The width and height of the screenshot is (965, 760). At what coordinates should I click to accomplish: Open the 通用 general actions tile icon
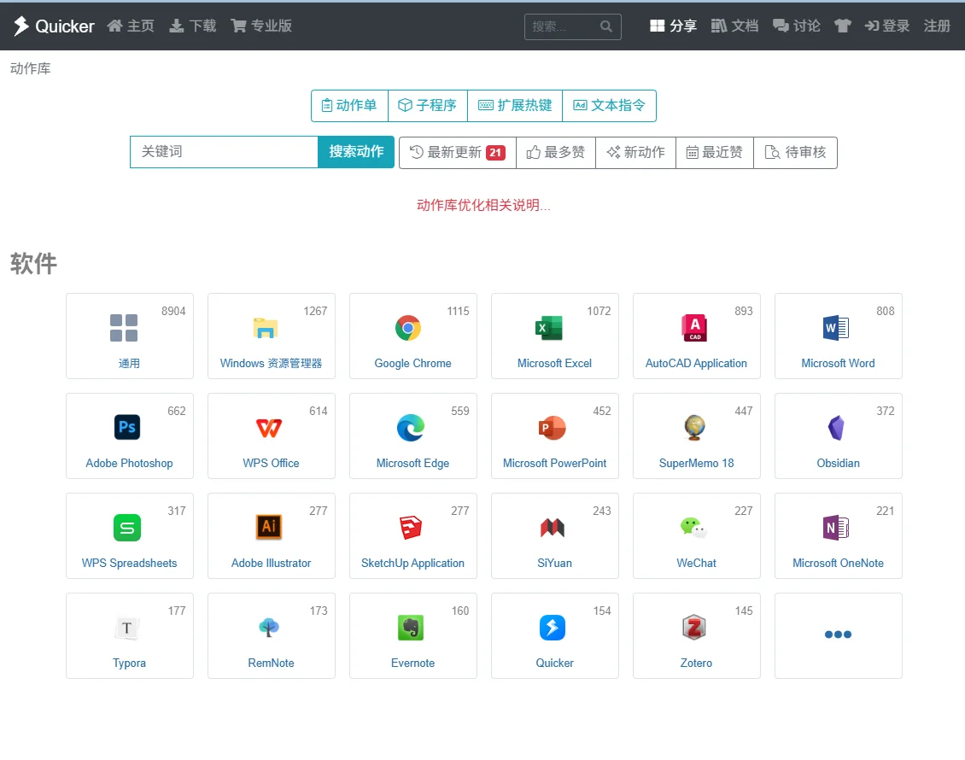pyautogui.click(x=124, y=327)
